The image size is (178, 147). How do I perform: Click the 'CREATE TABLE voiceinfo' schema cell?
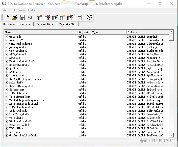147,118
